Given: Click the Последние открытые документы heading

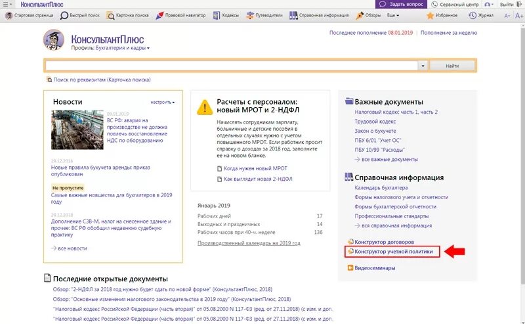Looking at the screenshot, I should (110, 279).
